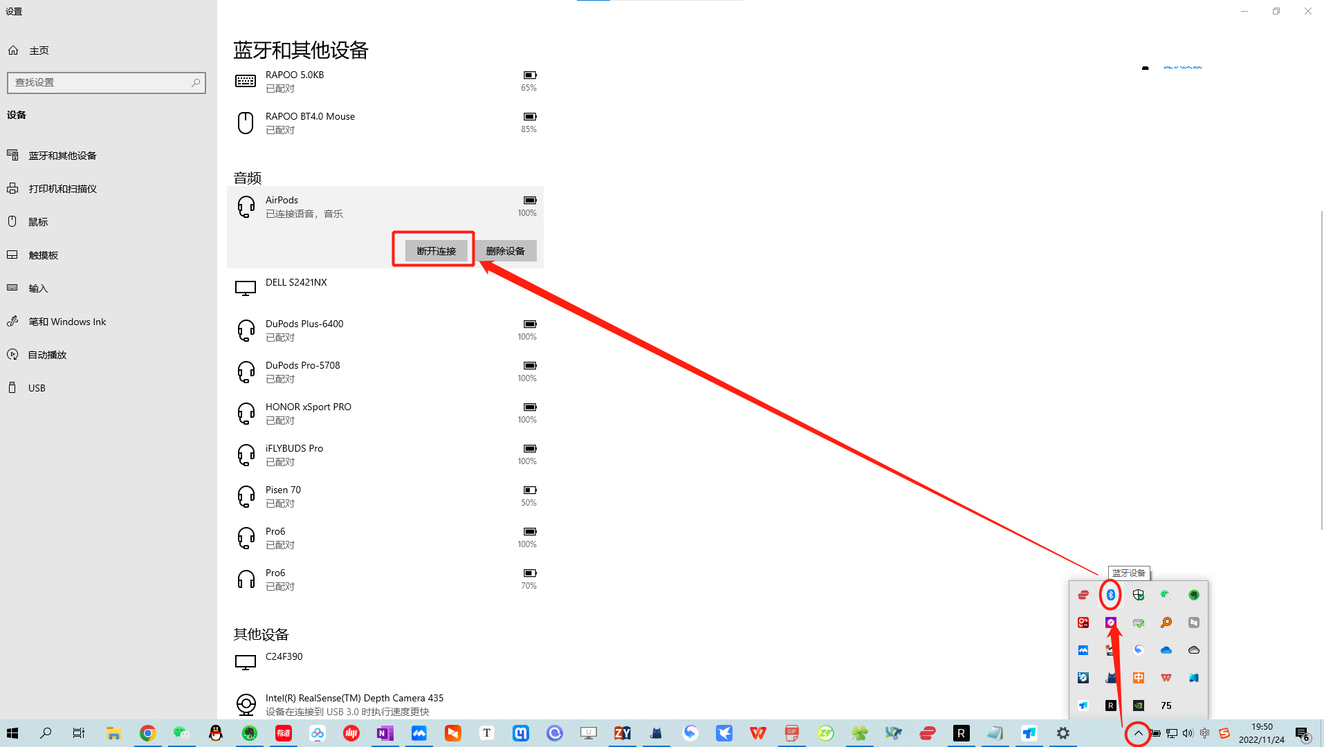Open WeChat icon in tray flyout

[x=1166, y=595]
